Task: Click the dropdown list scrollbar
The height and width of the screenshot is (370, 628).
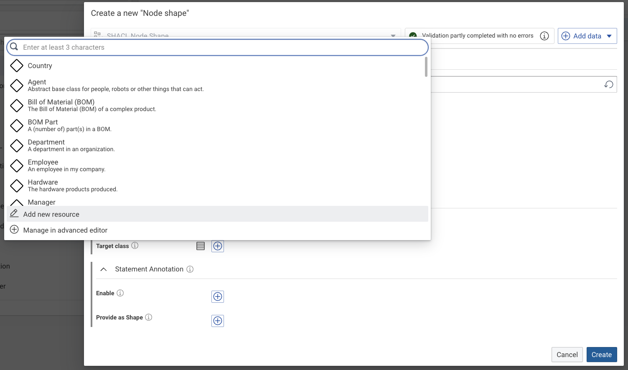Action: [426, 68]
